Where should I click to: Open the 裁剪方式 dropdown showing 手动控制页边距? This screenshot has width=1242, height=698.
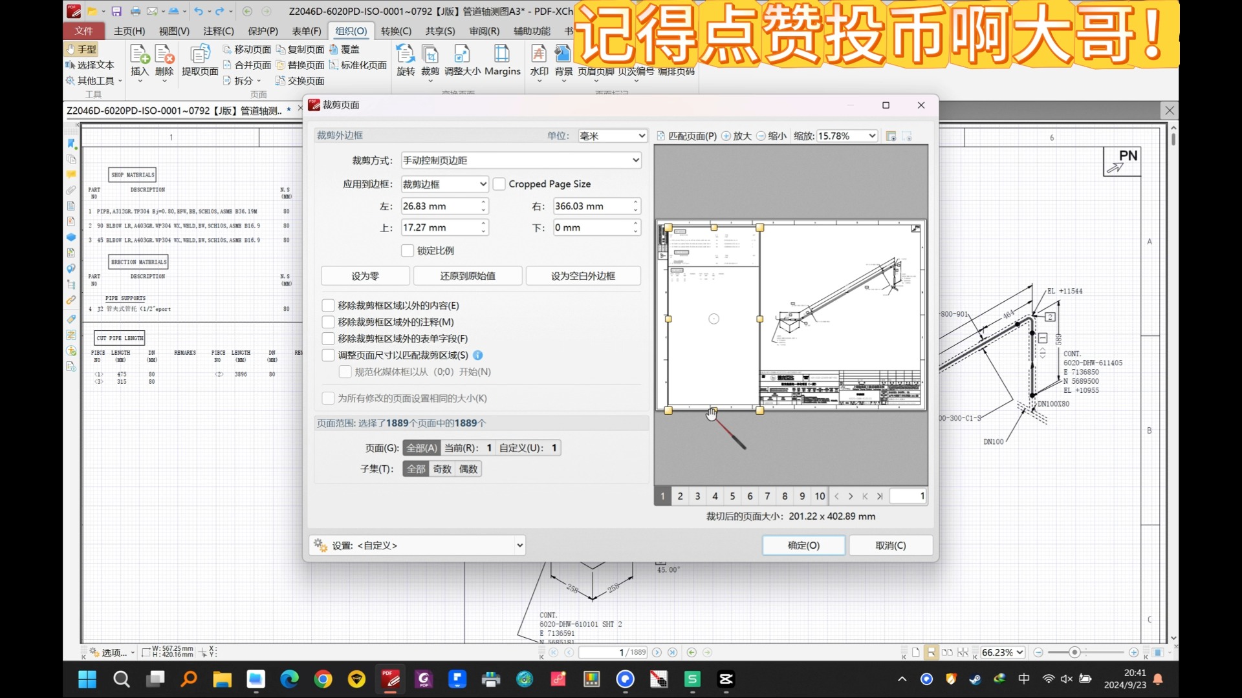(x=521, y=160)
